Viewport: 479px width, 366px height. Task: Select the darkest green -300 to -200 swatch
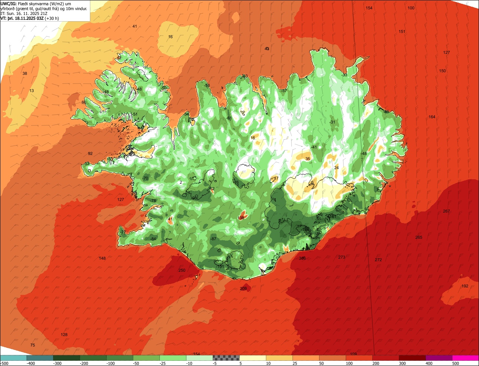click(x=67, y=358)
